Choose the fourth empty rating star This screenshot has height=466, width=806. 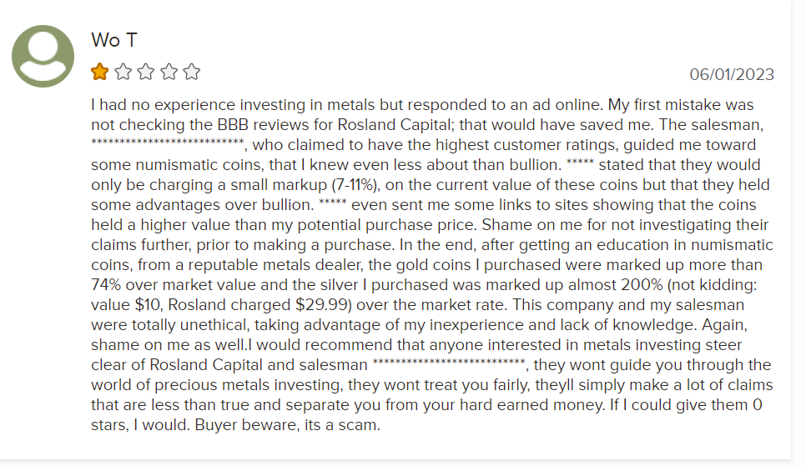click(169, 72)
